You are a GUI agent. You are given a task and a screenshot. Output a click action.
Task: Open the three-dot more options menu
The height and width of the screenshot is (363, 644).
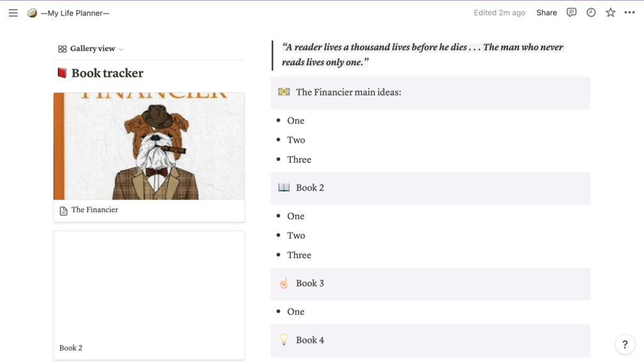[630, 12]
